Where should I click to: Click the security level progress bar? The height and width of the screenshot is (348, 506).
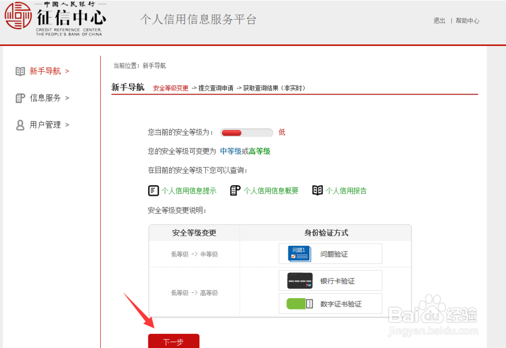(246, 132)
